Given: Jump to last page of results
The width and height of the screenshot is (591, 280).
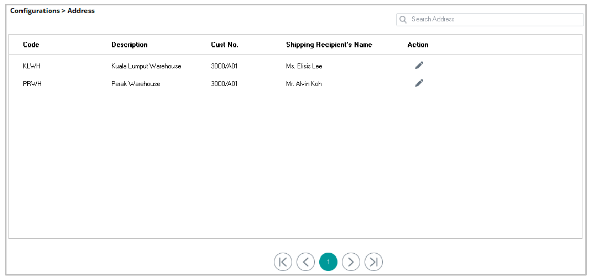Looking at the screenshot, I should [374, 262].
